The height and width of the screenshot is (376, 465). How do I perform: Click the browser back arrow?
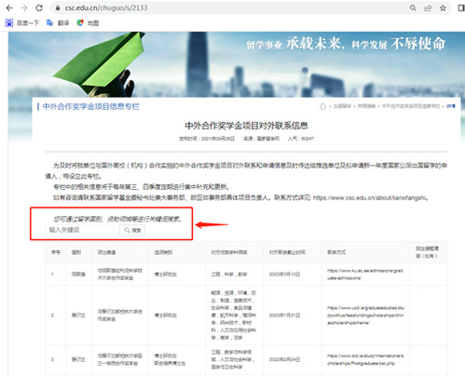pos(9,7)
